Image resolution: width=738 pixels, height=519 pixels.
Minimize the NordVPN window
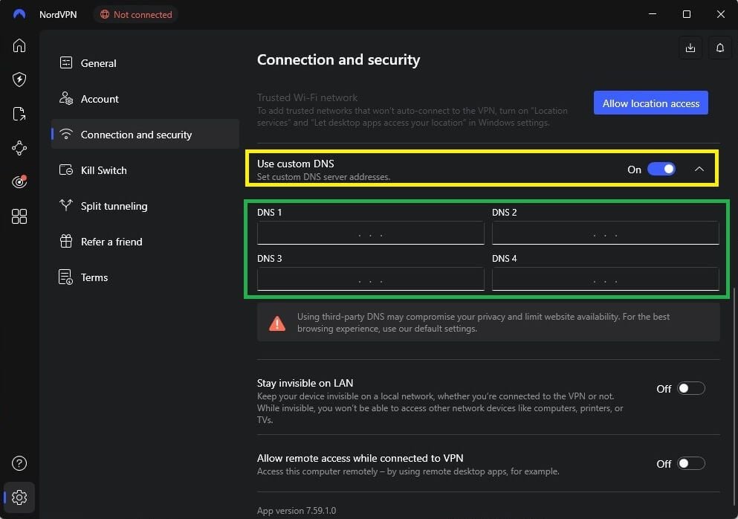click(x=653, y=14)
